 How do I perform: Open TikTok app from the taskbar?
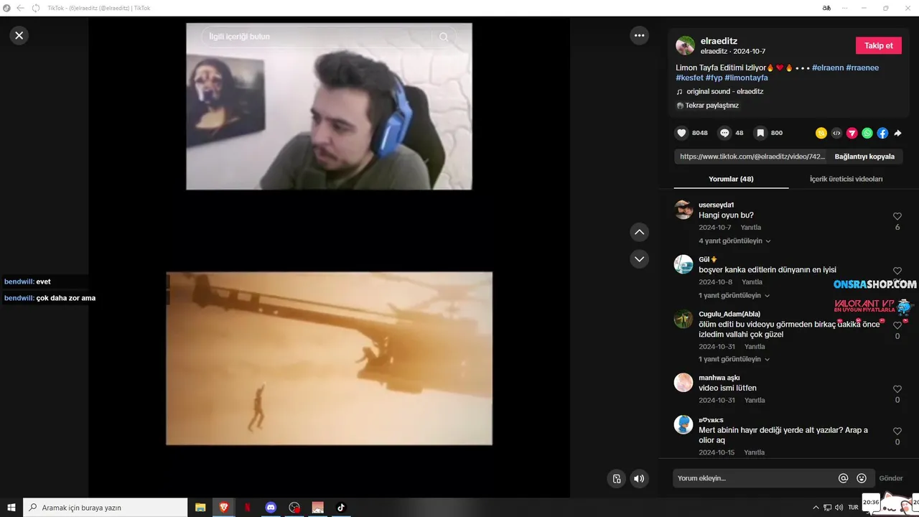click(341, 507)
